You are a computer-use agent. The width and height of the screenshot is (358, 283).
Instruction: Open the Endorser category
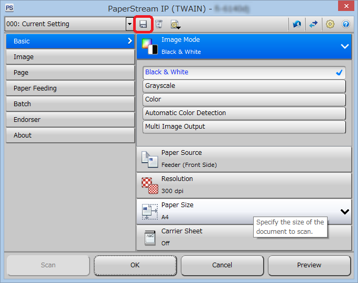[x=70, y=120]
